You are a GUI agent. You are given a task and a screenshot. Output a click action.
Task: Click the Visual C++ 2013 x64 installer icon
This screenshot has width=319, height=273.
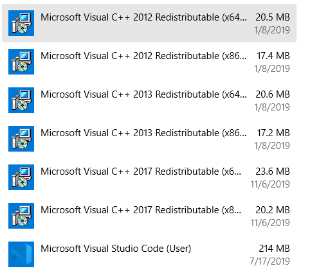pyautogui.click(x=21, y=100)
